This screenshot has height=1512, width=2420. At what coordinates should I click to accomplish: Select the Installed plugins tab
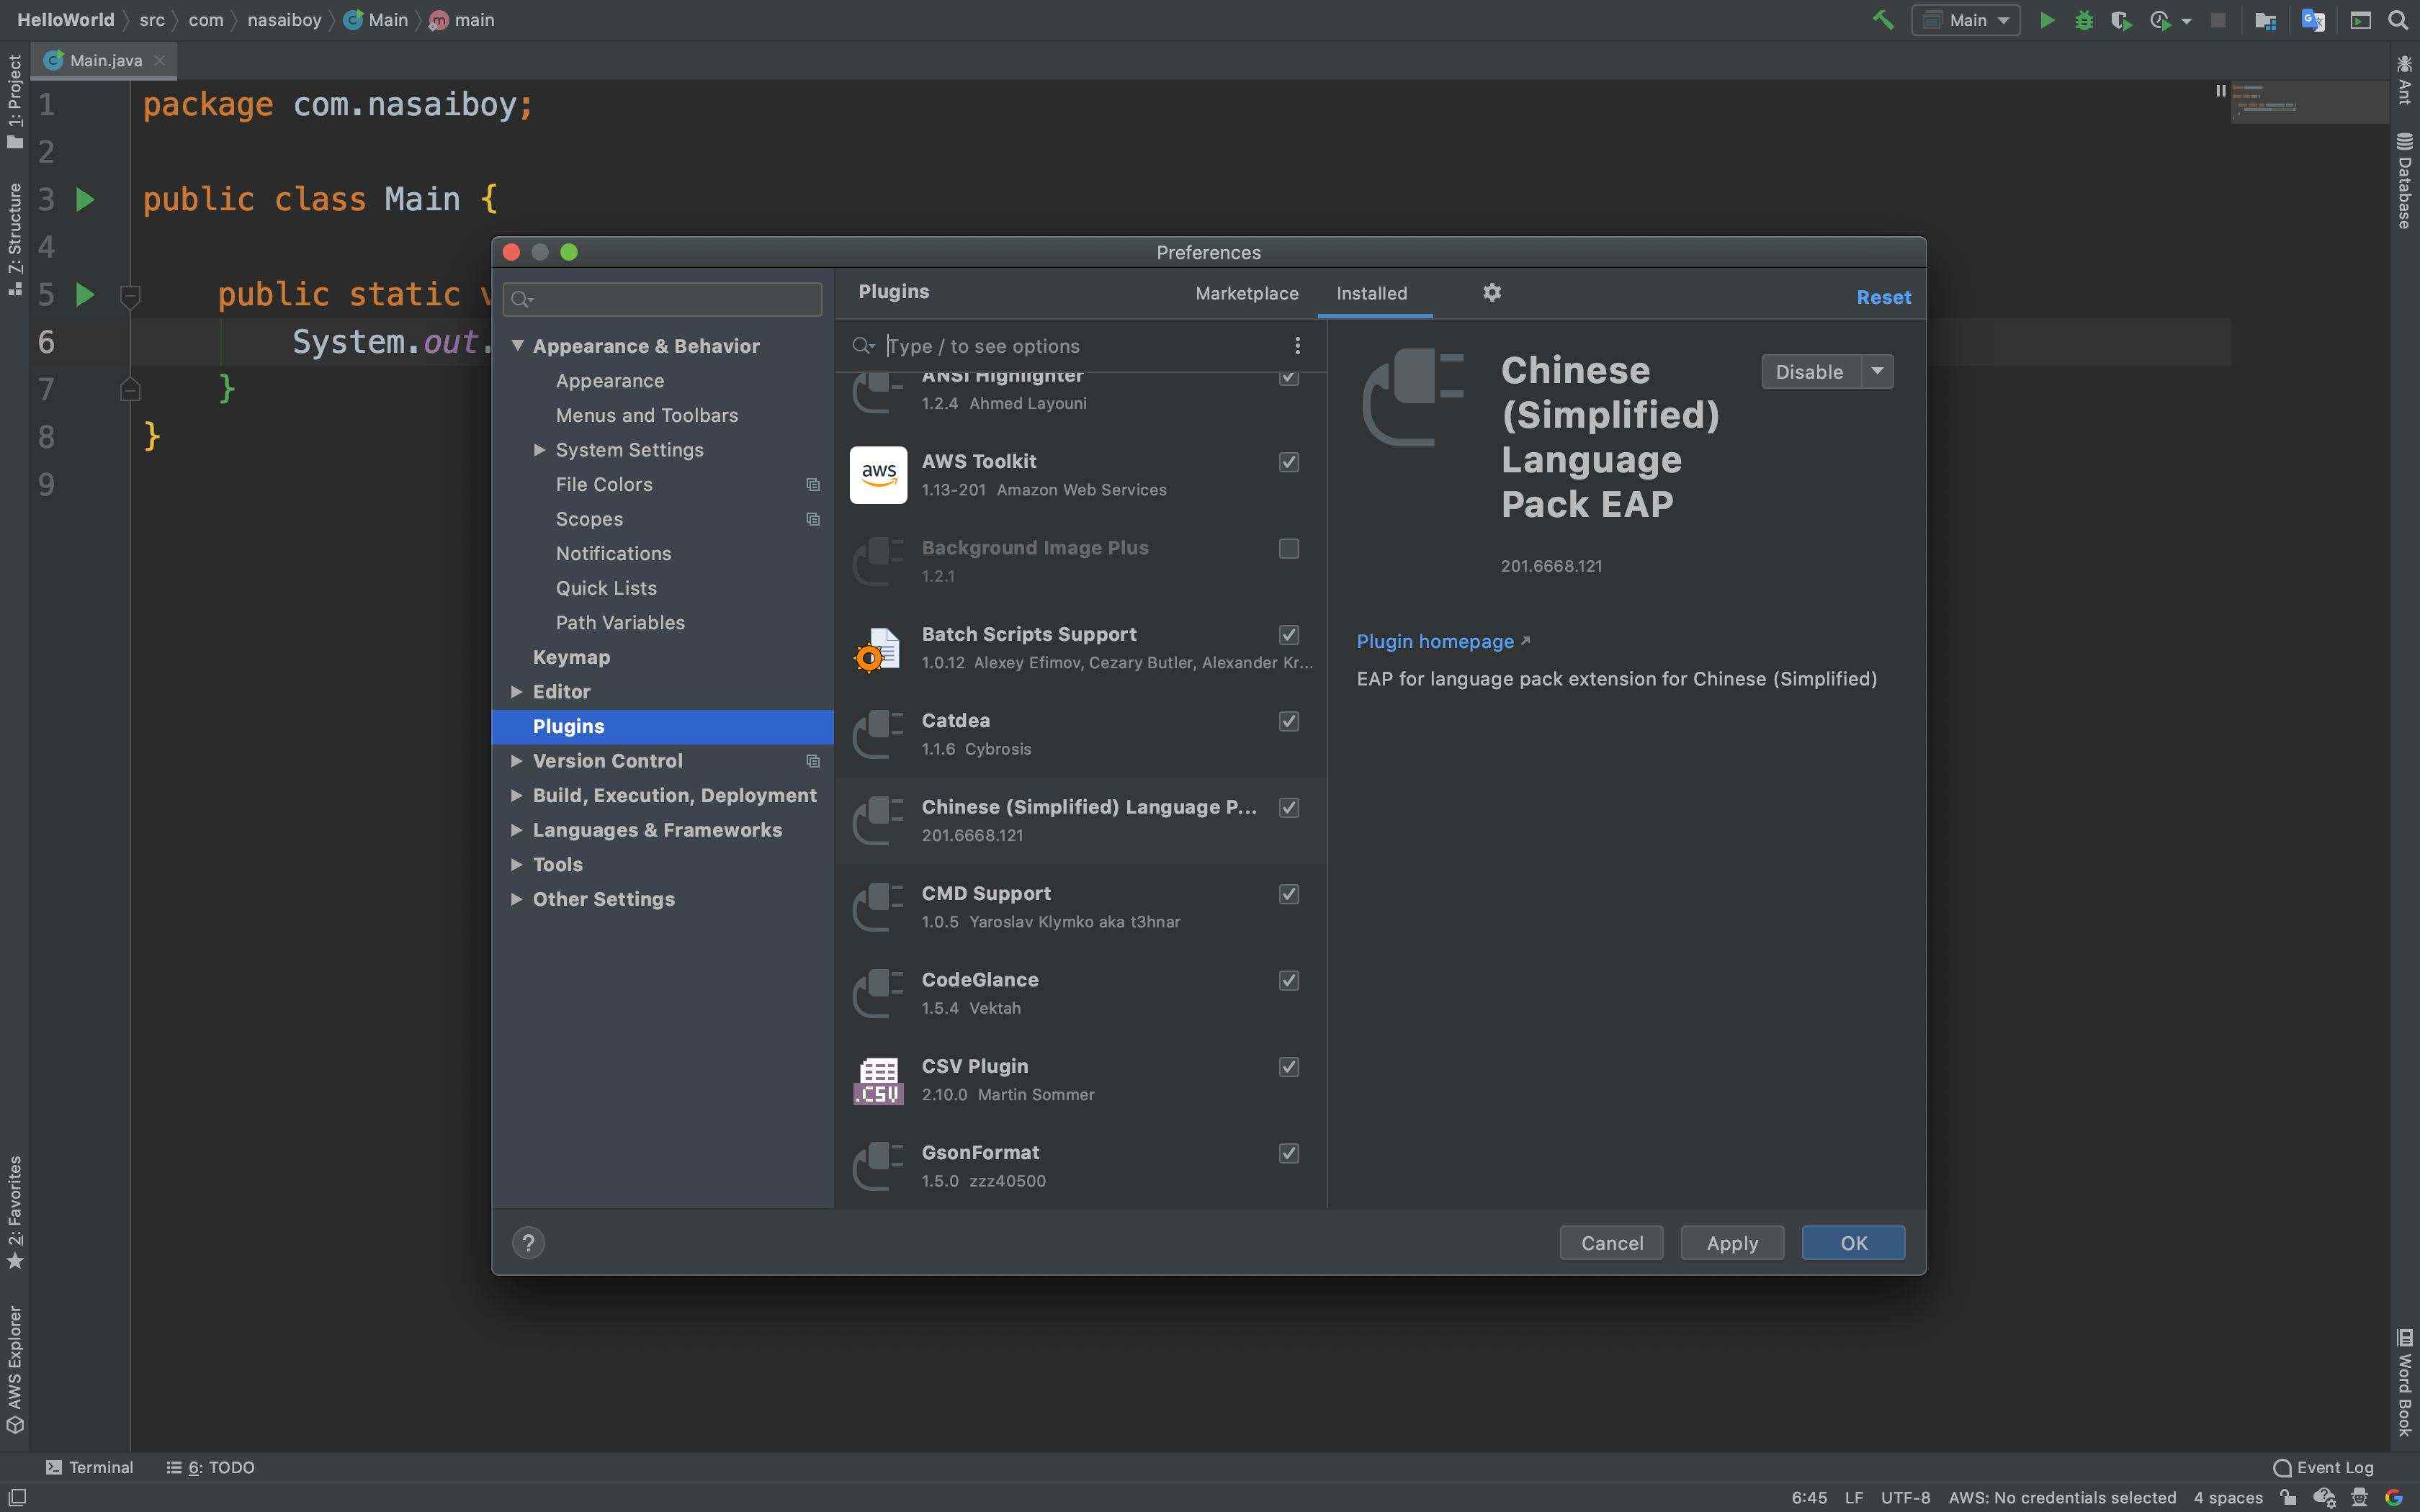pos(1371,292)
